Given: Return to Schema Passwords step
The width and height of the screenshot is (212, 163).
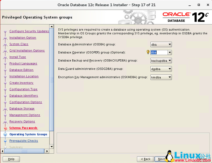Looking at the screenshot, I should 23,128.
